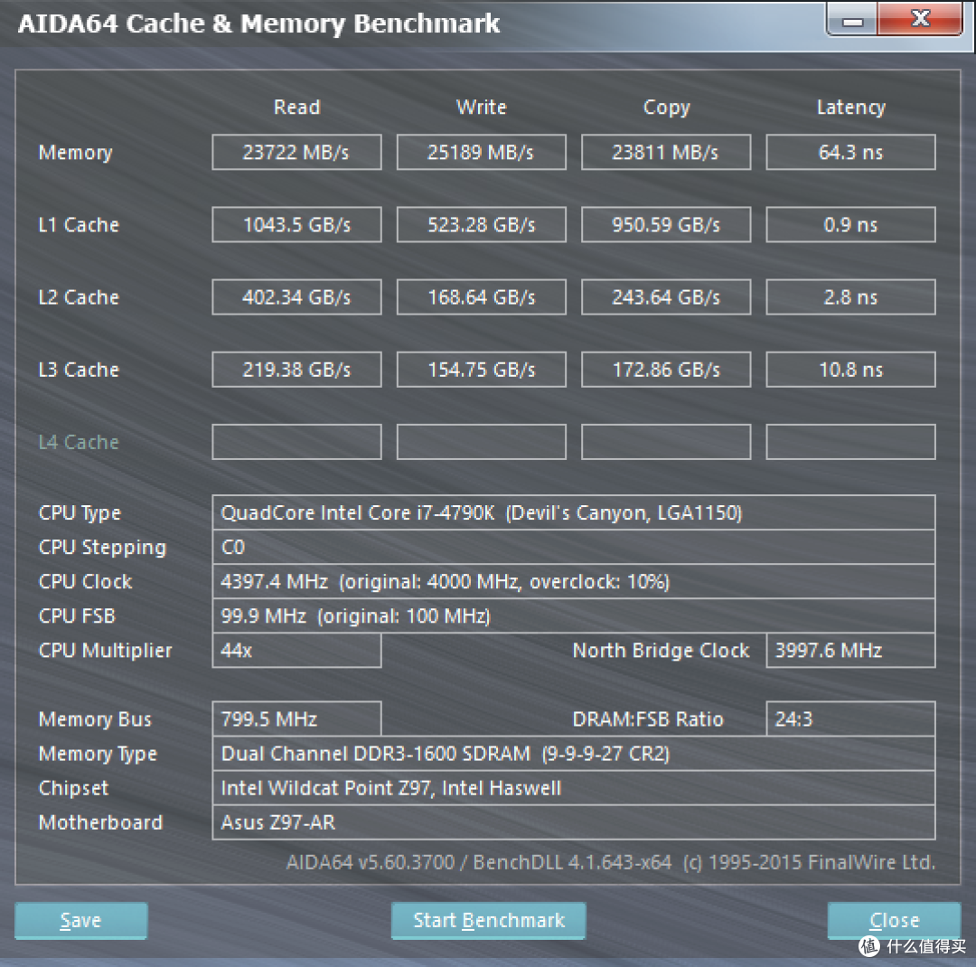Click the empty L4 Cache Copy field
976x967 pixels.
point(666,441)
